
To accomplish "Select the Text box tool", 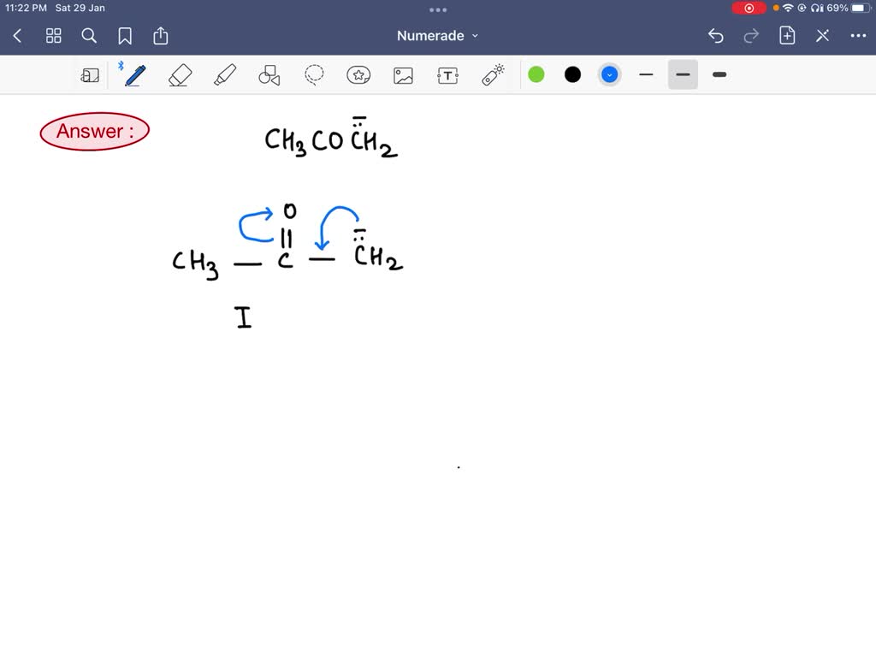I will click(x=447, y=74).
